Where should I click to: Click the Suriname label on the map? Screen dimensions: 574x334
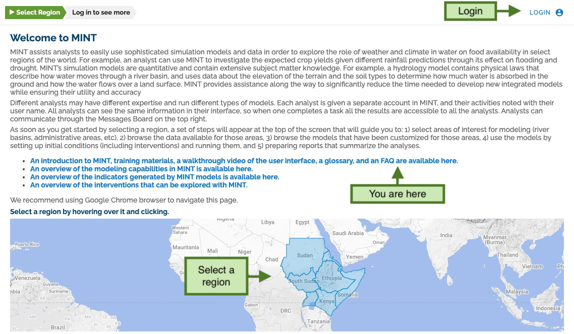click(59, 291)
